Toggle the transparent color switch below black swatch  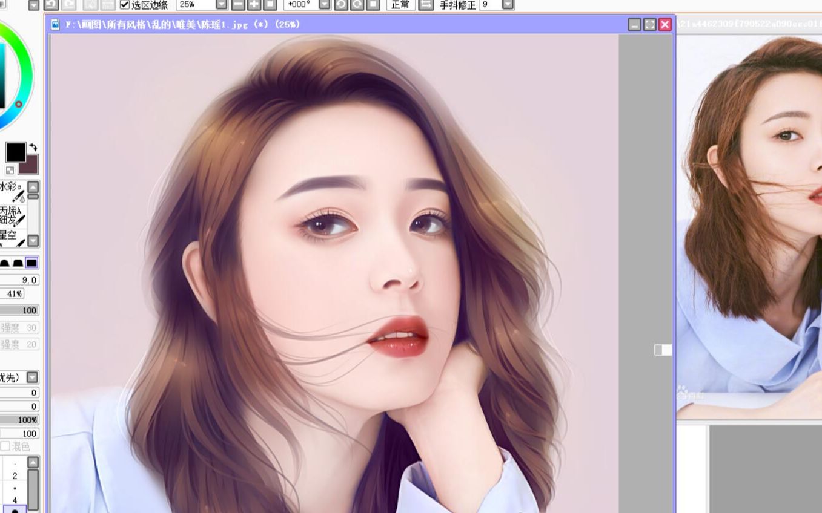point(10,171)
